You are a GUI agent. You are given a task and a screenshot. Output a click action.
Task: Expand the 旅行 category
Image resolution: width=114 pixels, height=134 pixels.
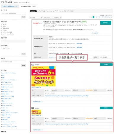point(3,75)
